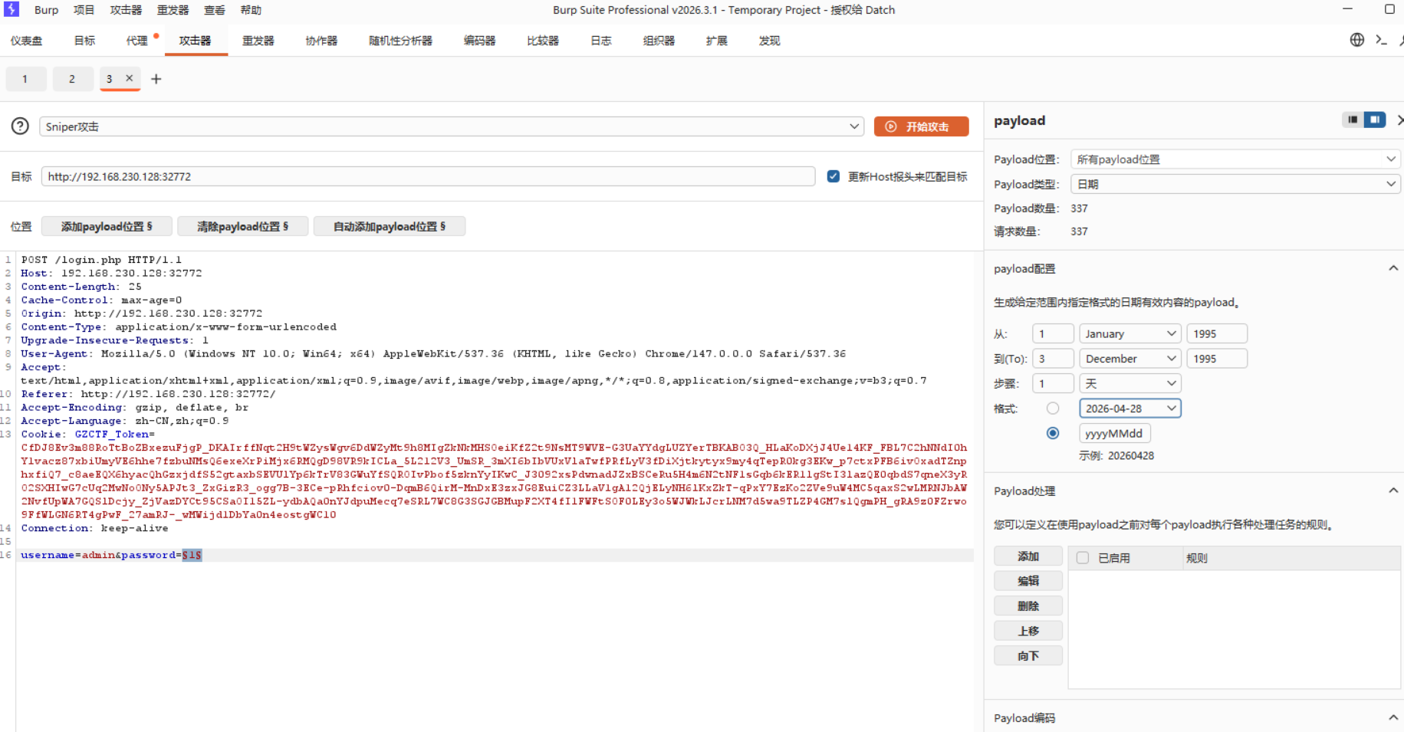This screenshot has width=1404, height=732.
Task: Open the To month December dropdown
Action: [x=1130, y=359]
